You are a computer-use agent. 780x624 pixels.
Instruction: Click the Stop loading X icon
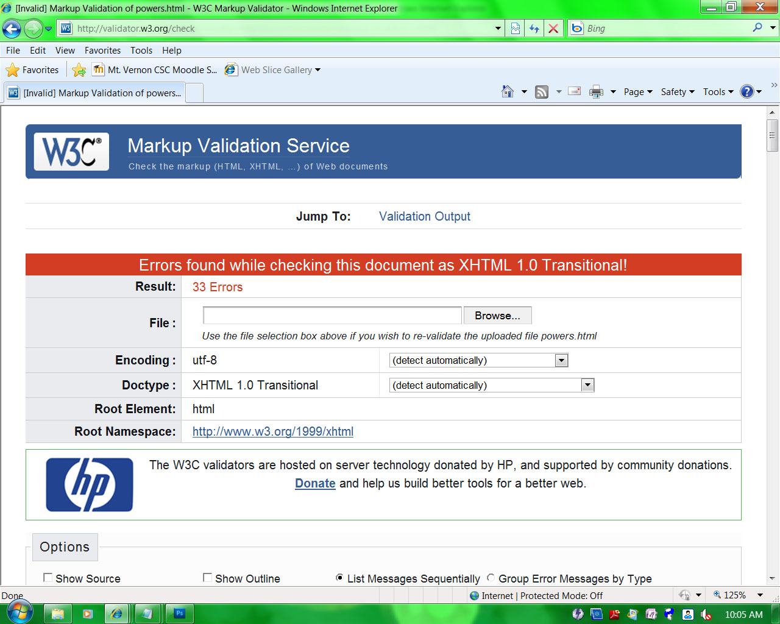tap(553, 29)
